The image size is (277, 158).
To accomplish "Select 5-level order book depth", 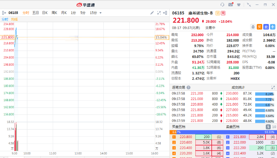I will click(x=268, y=127).
